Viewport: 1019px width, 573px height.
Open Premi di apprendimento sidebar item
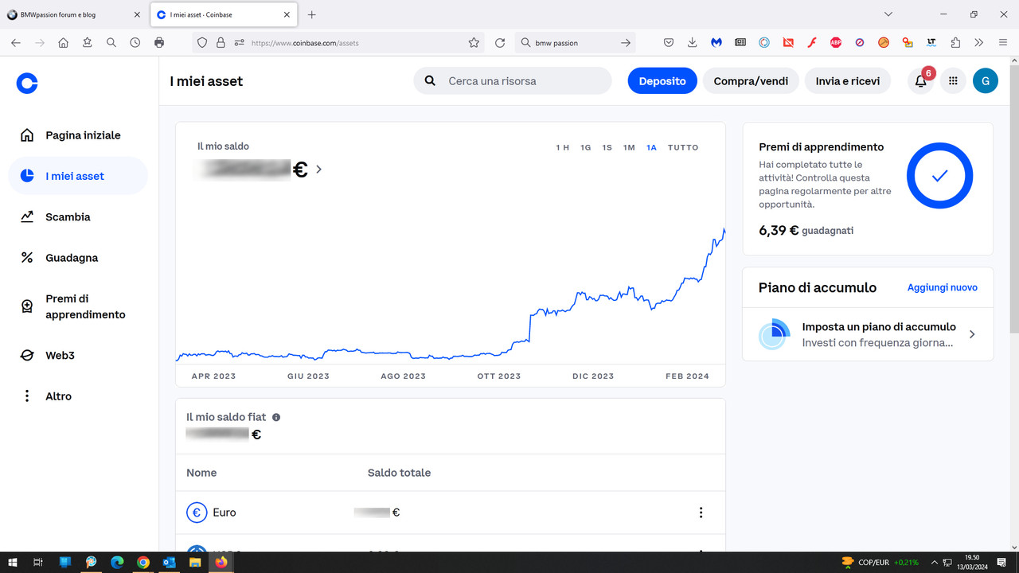tap(78, 306)
